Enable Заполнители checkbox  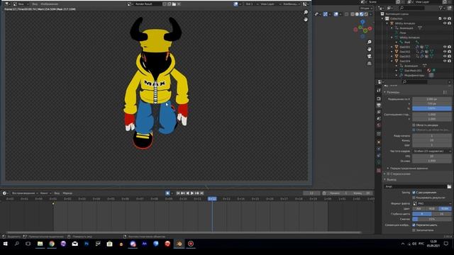click(414, 230)
